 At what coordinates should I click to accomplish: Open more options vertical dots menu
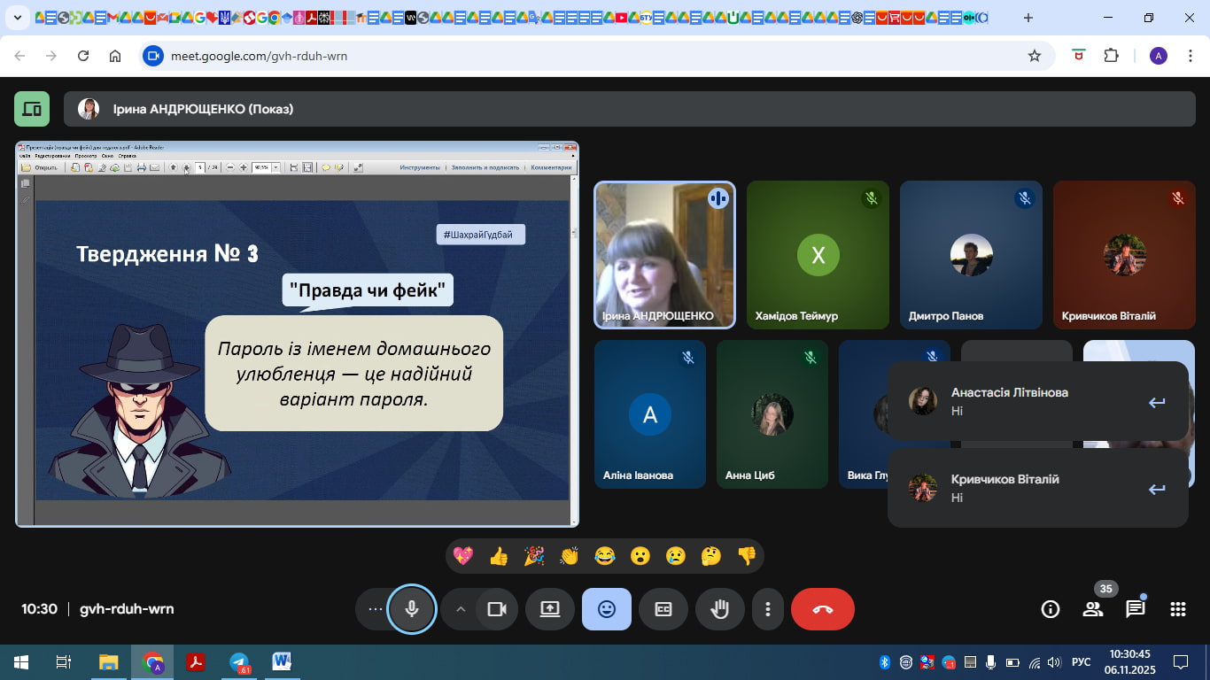768,609
